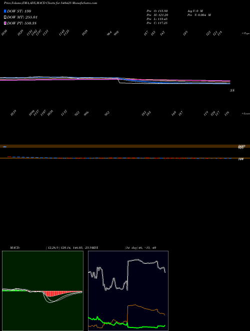
Task: Click the 1028 top price label
Action: (85, 33)
